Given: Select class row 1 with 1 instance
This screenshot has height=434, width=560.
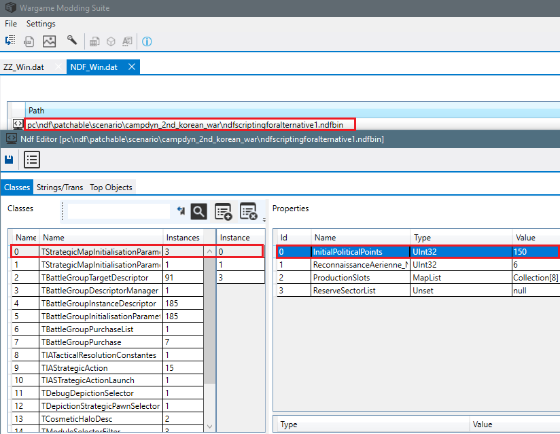Looking at the screenshot, I should (107, 265).
